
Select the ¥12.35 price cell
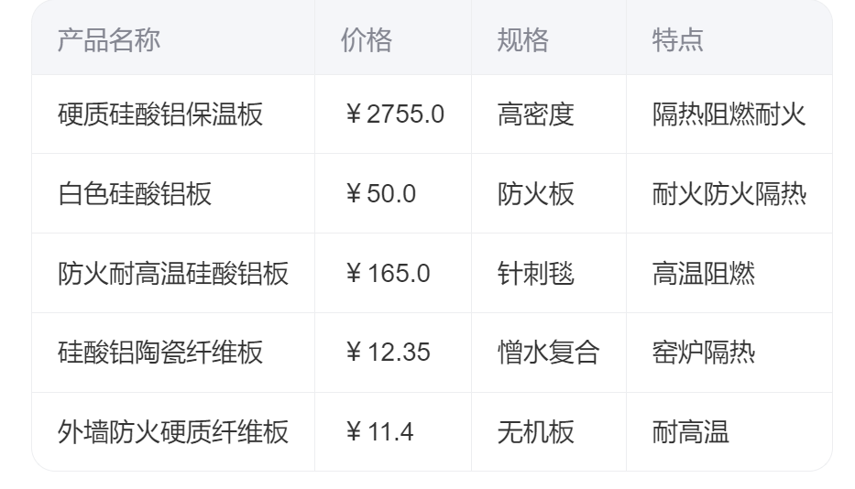(x=387, y=353)
